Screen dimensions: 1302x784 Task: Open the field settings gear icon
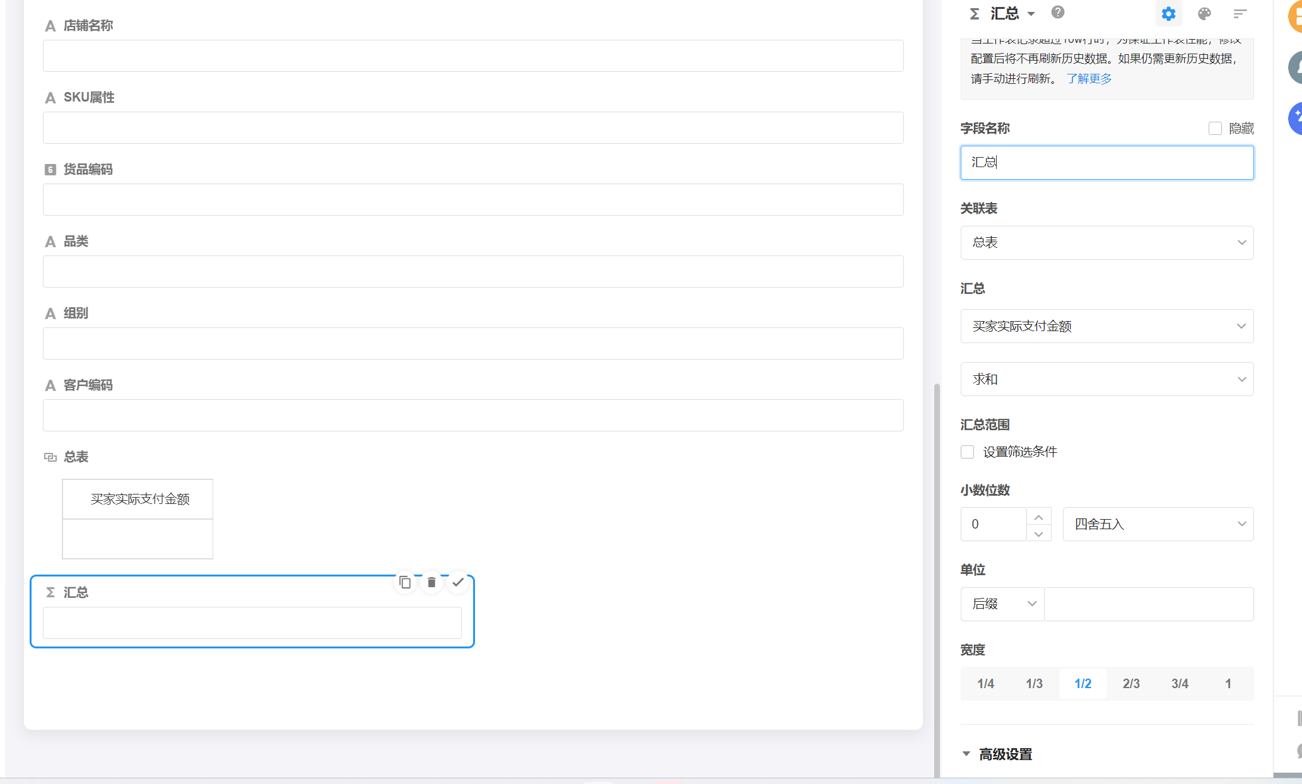coord(1168,13)
